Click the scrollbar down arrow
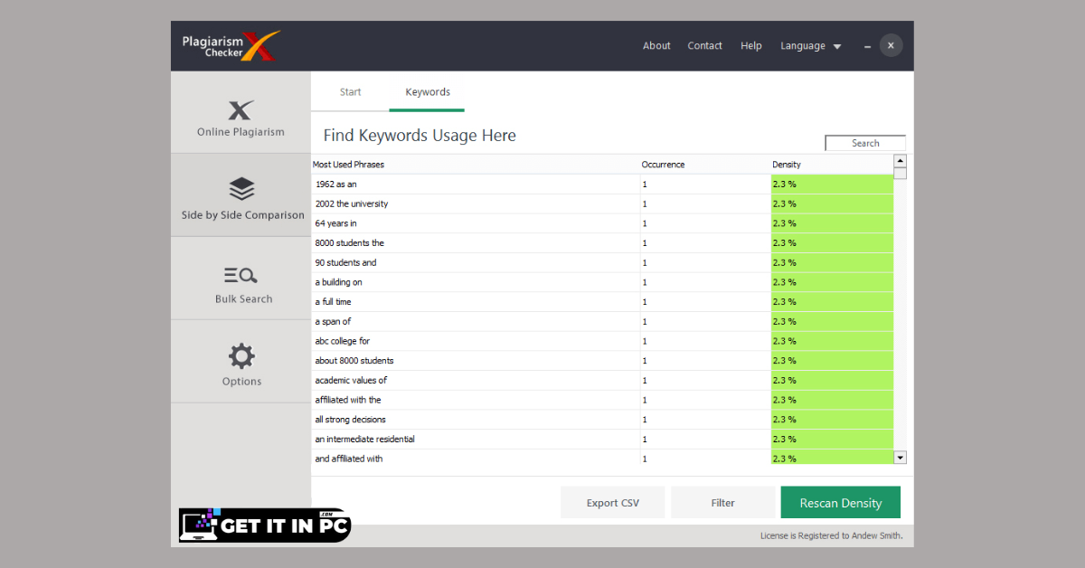 click(900, 459)
